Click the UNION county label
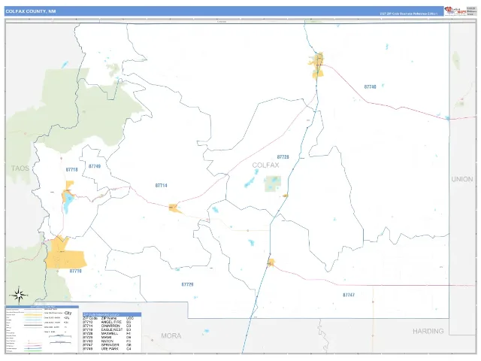 462,179
